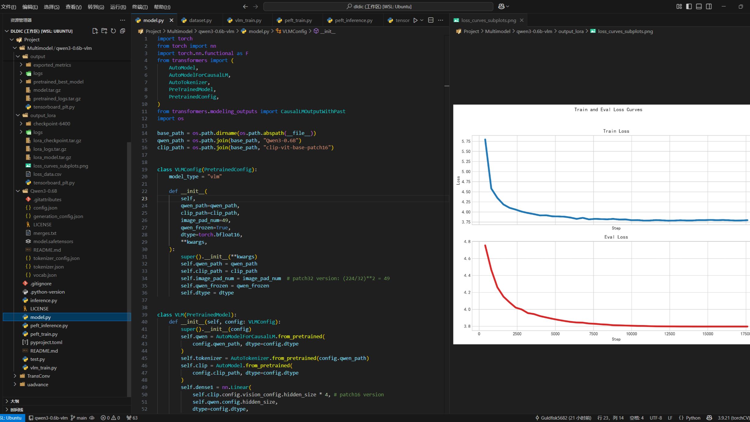Toggle the secondary sidebar visibility

coord(709,6)
